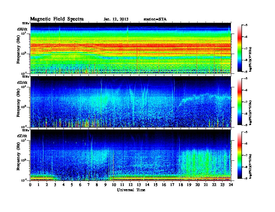Click hour 17 on the time axis
The image size is (275, 212).
point(172,185)
